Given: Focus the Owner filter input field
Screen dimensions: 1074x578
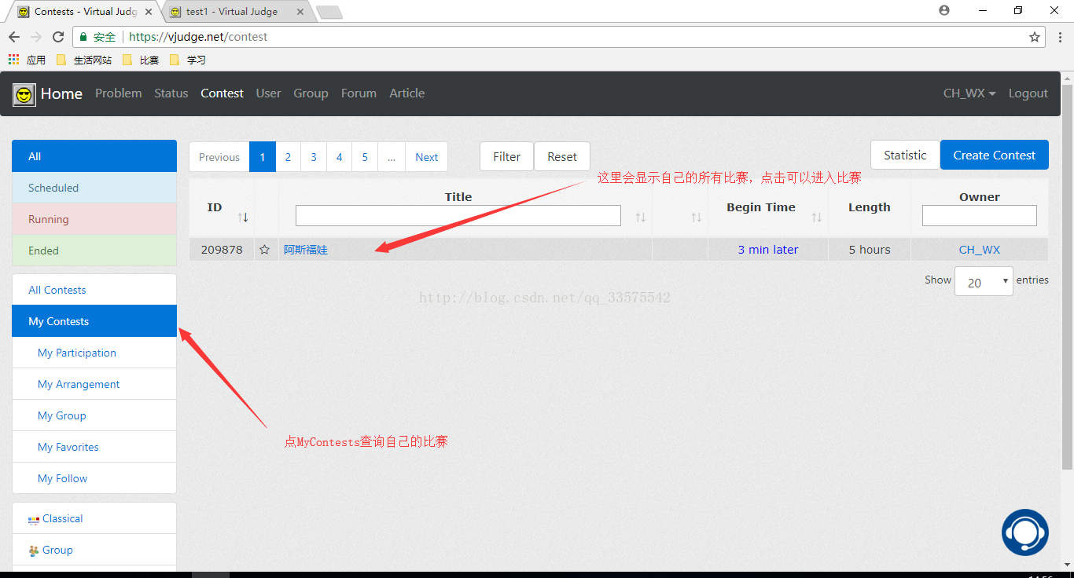Looking at the screenshot, I should pyautogui.click(x=980, y=216).
